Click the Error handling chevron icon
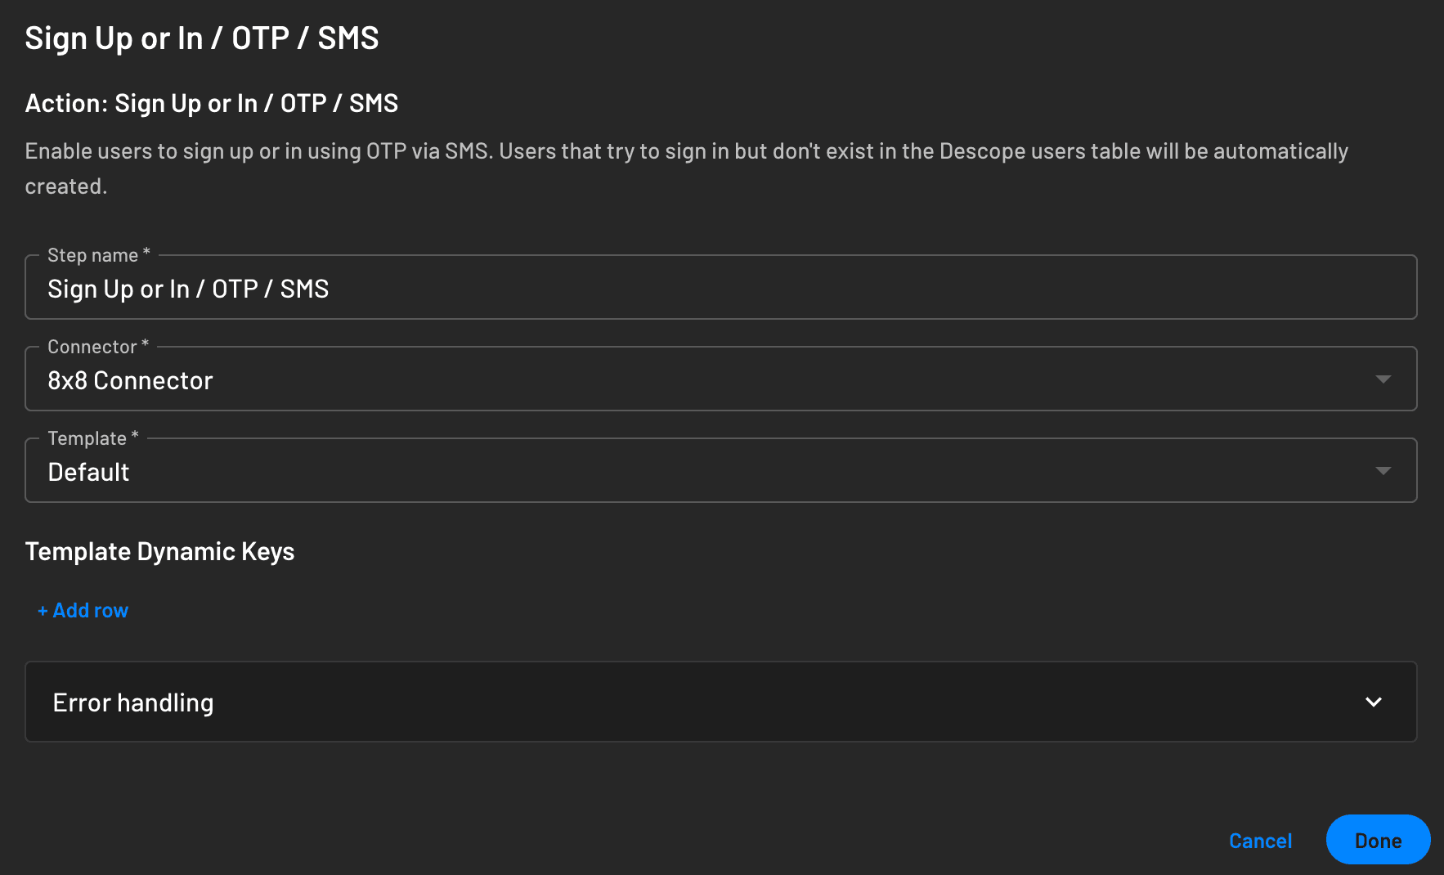The image size is (1444, 875). [x=1374, y=702]
